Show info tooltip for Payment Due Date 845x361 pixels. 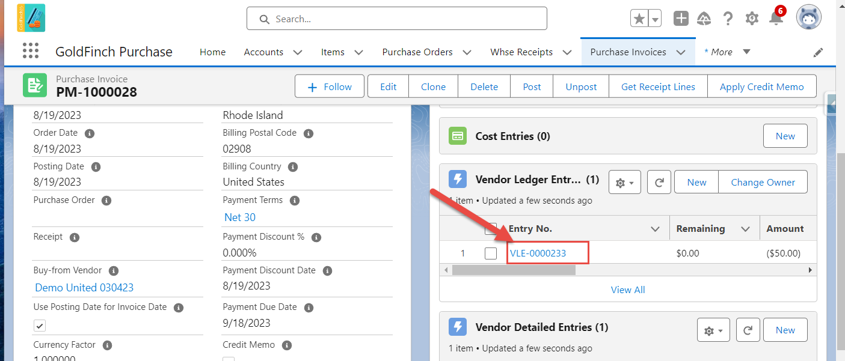309,308
